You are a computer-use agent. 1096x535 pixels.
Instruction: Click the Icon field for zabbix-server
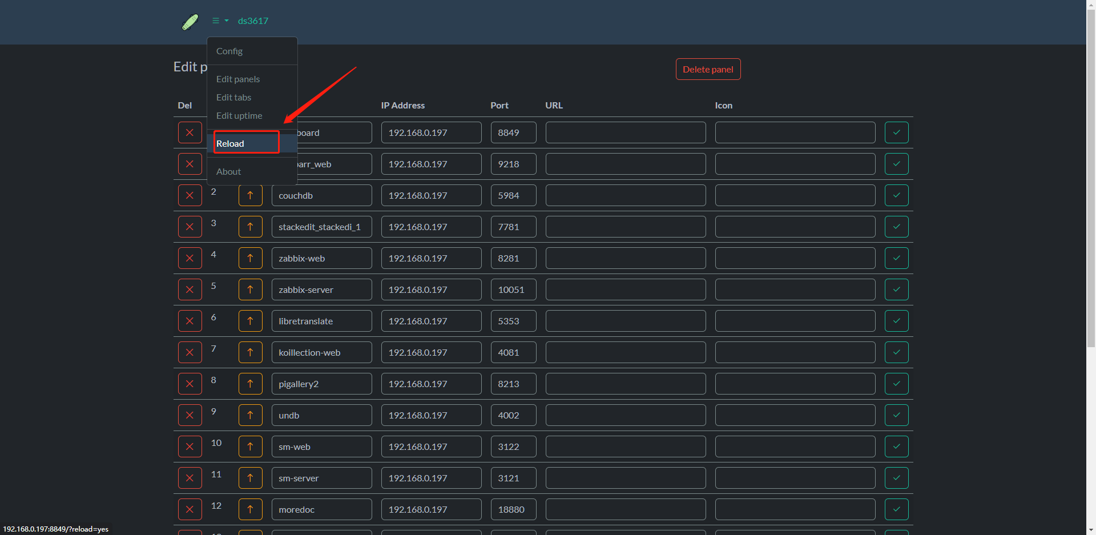[x=795, y=289]
